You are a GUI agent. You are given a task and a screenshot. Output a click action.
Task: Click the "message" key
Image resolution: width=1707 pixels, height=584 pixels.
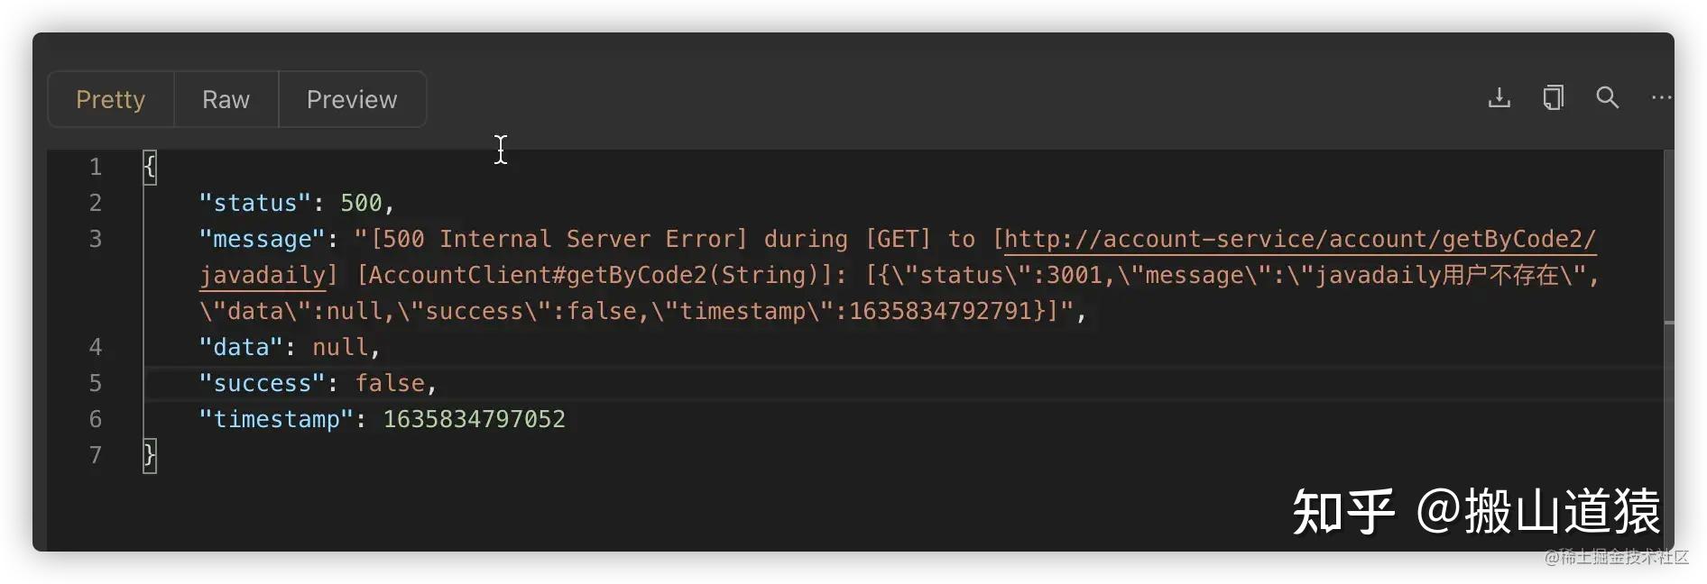261,239
